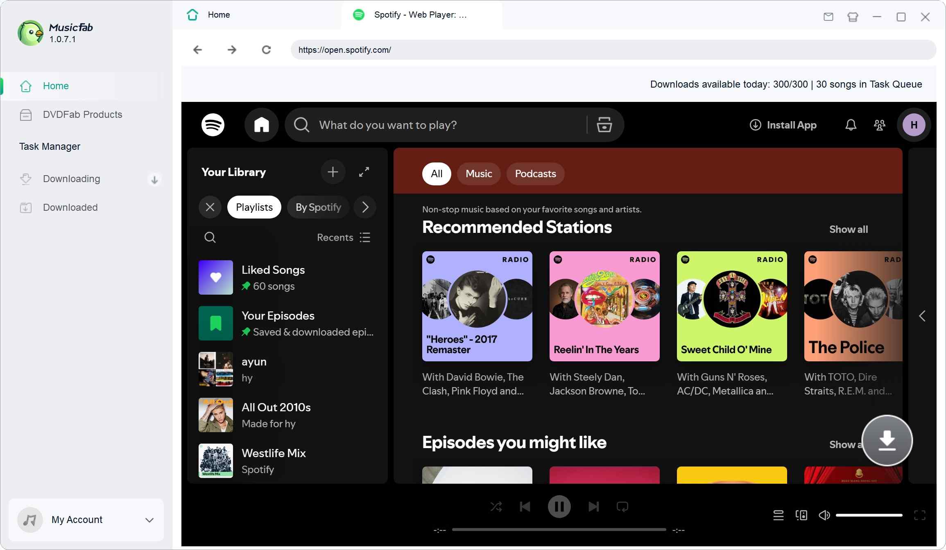Viewport: 946px width, 550px height.
Task: Open Connect to a device icon
Action: pos(801,515)
